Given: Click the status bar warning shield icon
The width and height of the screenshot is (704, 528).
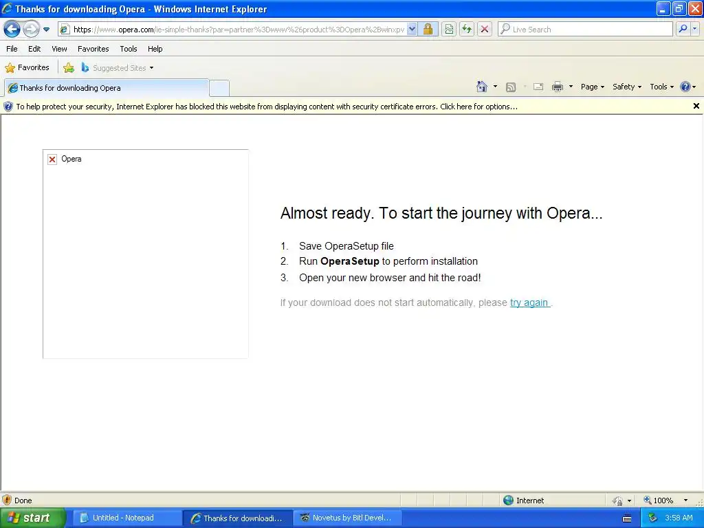Looking at the screenshot, I should click(7, 500).
